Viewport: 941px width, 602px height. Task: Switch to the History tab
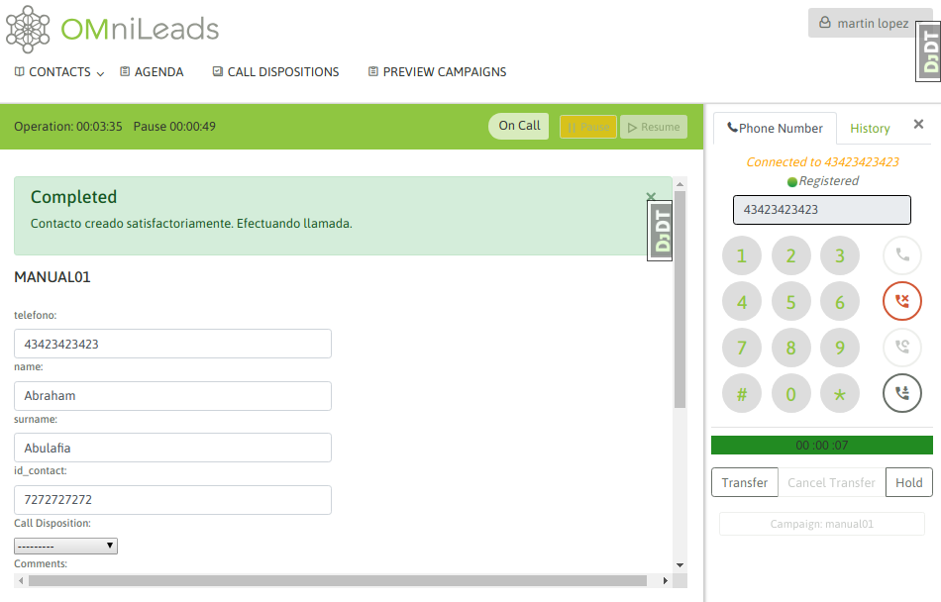(870, 129)
